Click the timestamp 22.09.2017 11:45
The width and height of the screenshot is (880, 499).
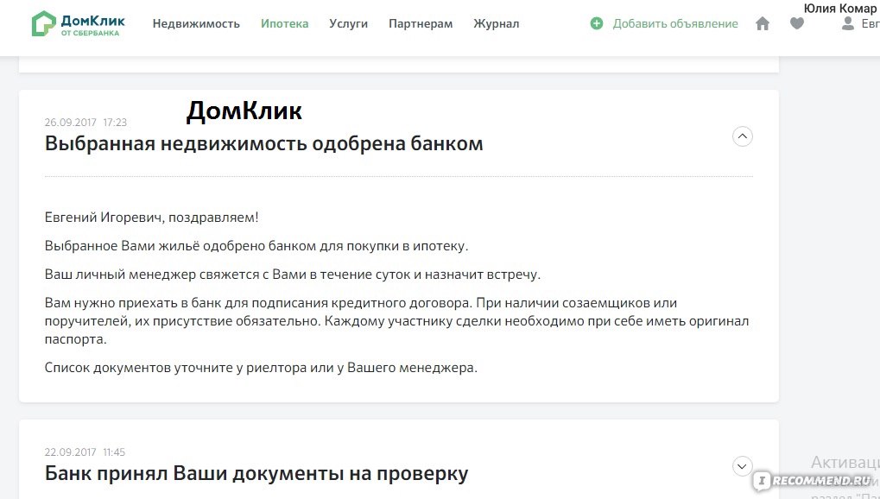click(x=85, y=452)
